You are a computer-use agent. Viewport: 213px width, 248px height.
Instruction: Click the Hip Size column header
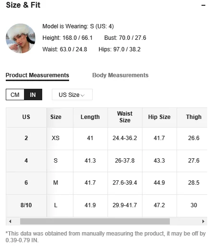pos(159,117)
